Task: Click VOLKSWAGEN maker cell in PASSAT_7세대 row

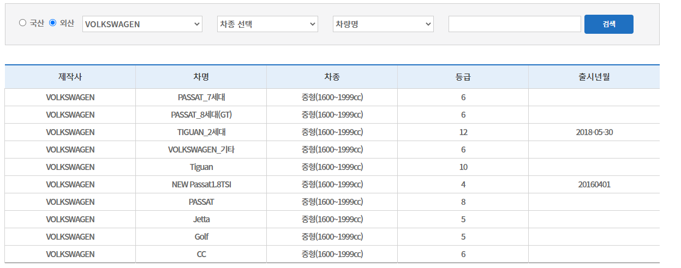Action: 70,98
